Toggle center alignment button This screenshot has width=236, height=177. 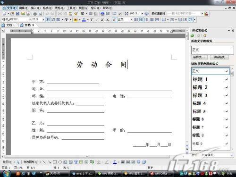point(141,19)
